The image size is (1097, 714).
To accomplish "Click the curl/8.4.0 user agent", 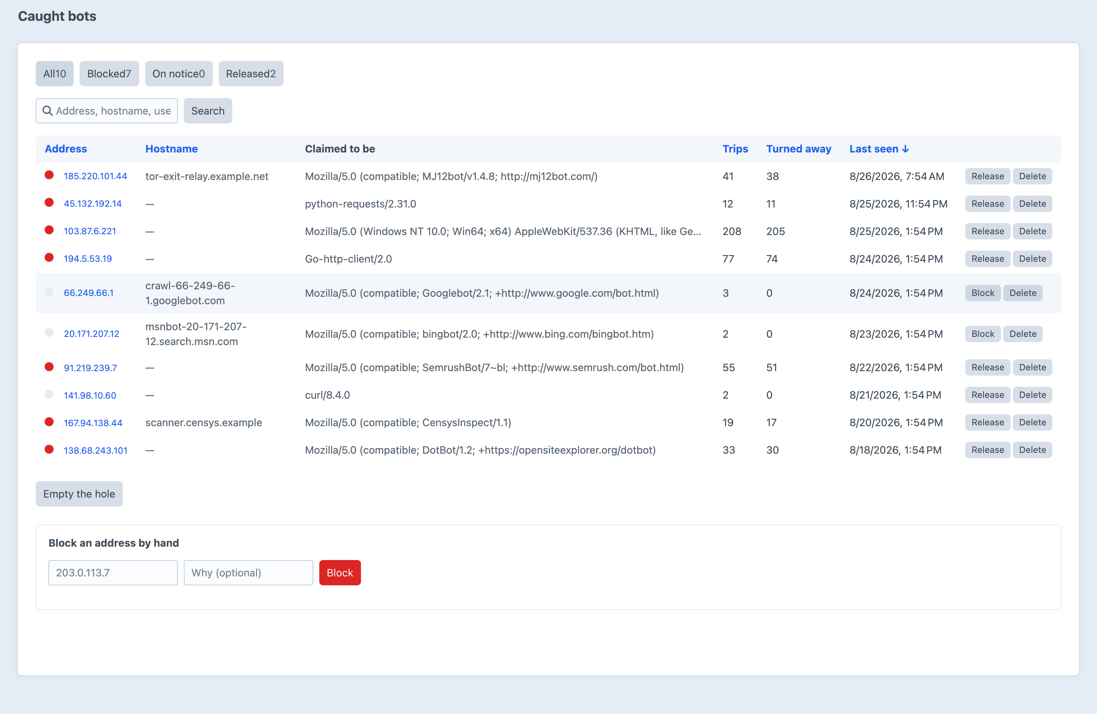I will coord(327,395).
